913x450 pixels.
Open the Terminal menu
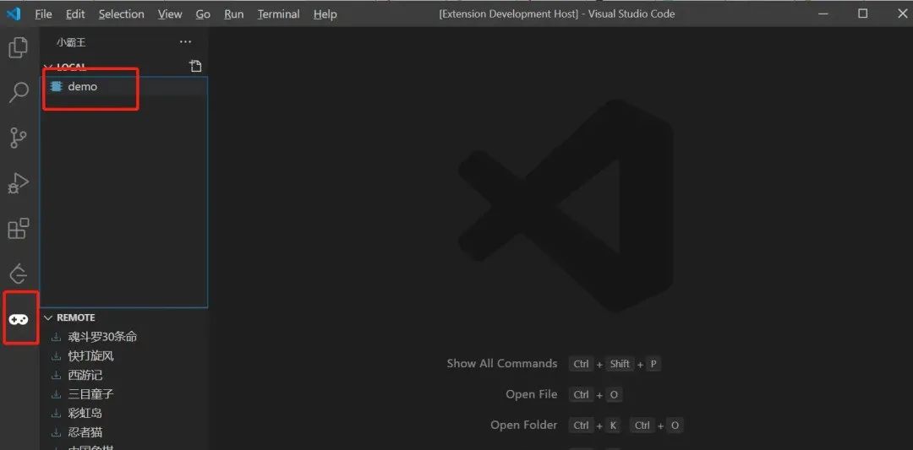click(x=278, y=14)
